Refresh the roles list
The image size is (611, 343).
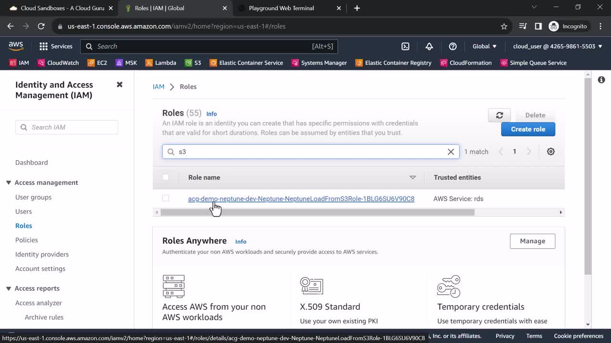499,115
